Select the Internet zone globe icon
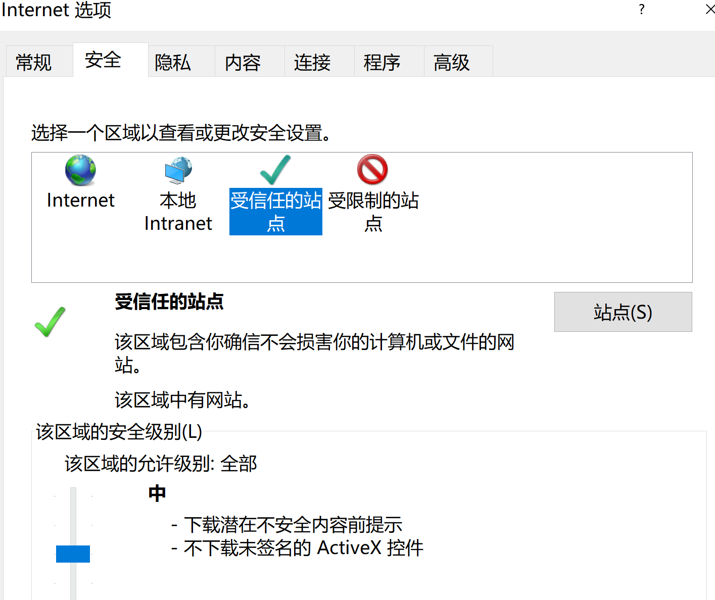The image size is (715, 600). (x=80, y=170)
